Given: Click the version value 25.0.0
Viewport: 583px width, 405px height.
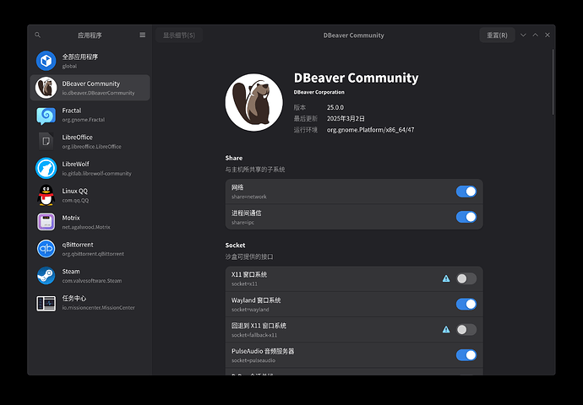Looking at the screenshot, I should [x=335, y=107].
